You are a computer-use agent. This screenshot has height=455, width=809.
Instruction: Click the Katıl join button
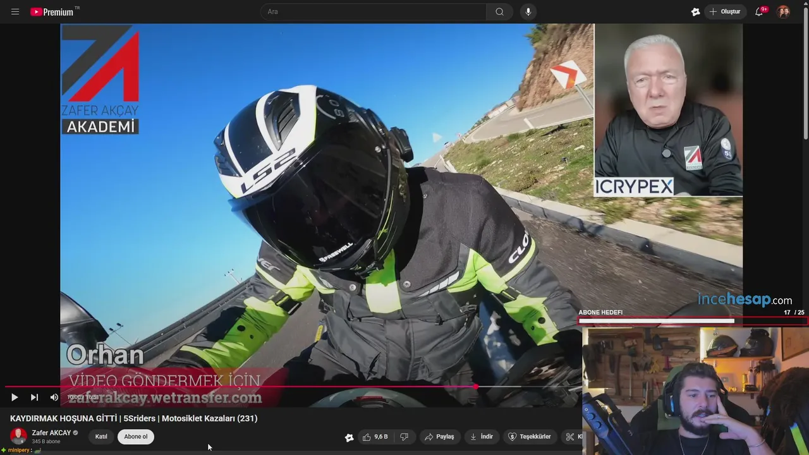click(x=101, y=437)
